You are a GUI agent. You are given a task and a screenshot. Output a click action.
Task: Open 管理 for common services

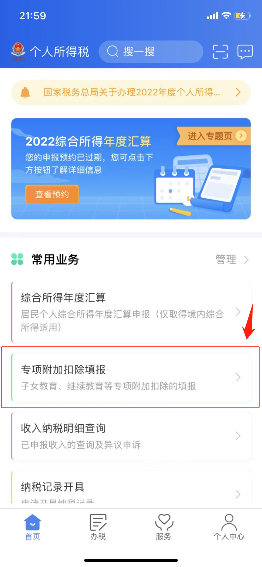pos(232,259)
